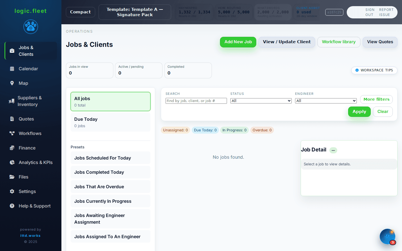The width and height of the screenshot is (402, 251).
Task: Open the Calendar icon in sidebar
Action: (12, 69)
